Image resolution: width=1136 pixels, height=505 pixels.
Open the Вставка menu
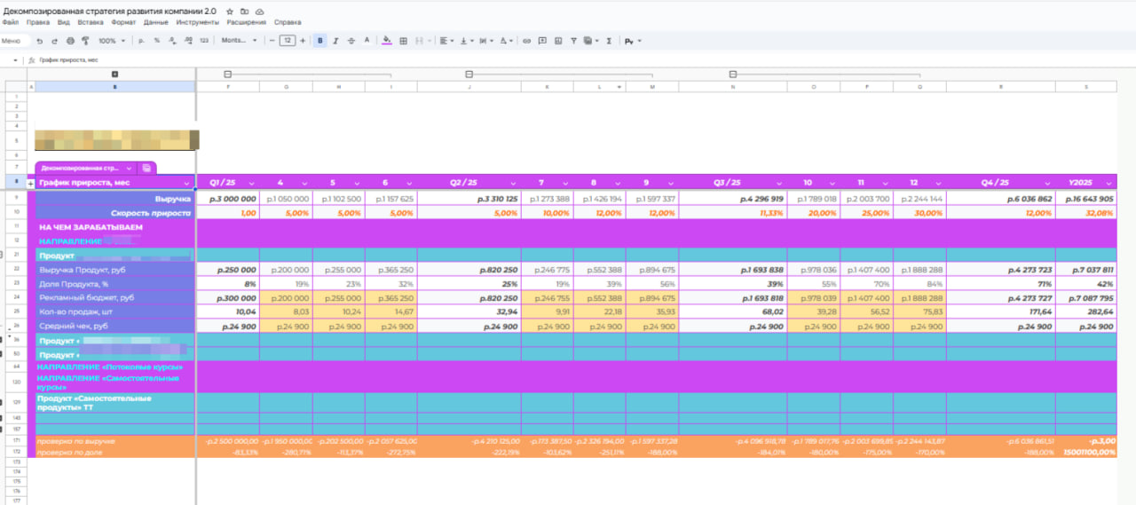pos(90,20)
